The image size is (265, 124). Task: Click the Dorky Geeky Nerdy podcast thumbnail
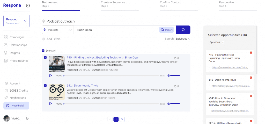tap(57, 92)
